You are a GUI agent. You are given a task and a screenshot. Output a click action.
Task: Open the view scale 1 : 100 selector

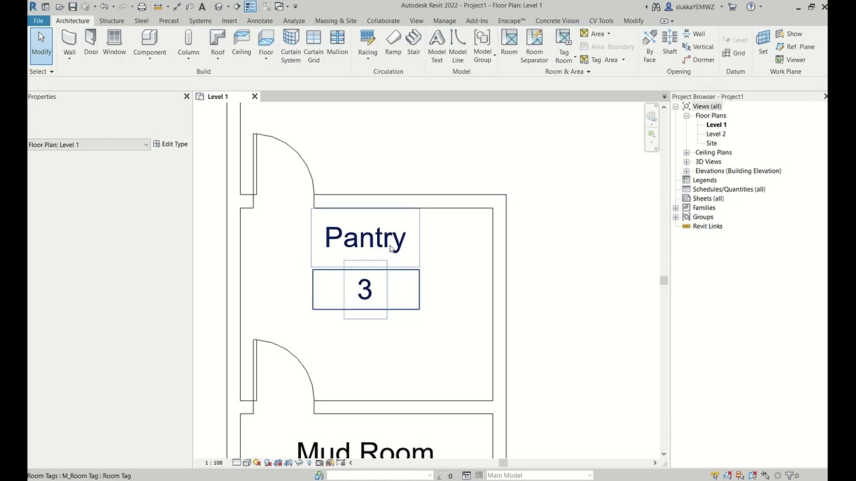click(214, 462)
